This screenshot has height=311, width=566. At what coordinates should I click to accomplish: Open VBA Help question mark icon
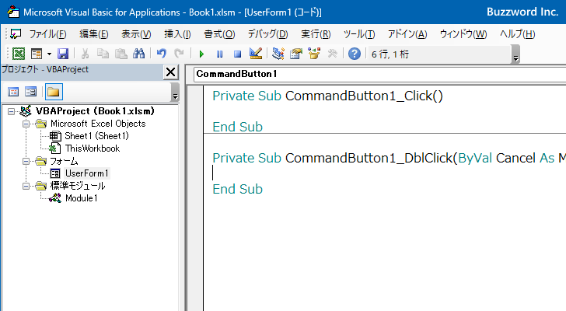coord(354,54)
